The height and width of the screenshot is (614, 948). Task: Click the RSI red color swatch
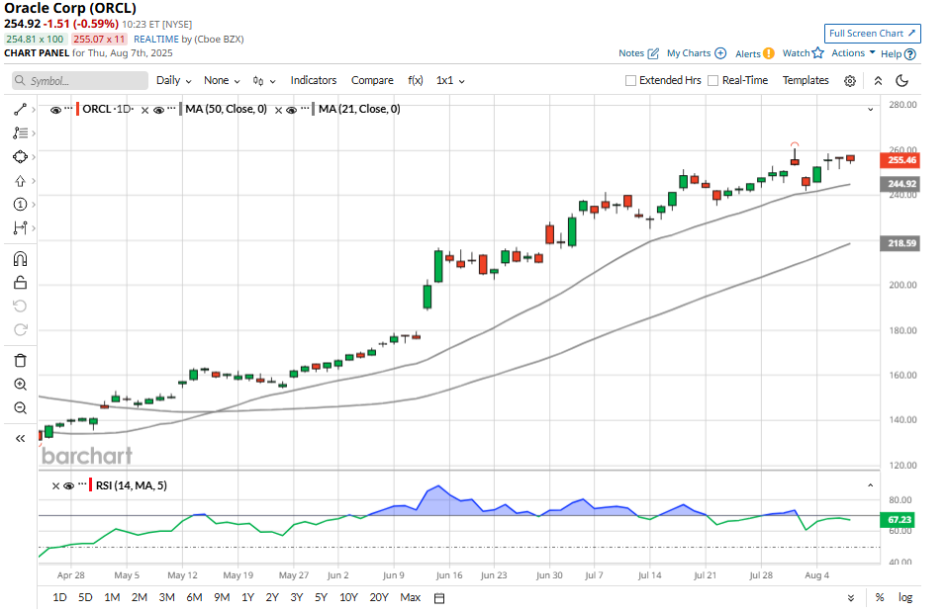pos(91,485)
